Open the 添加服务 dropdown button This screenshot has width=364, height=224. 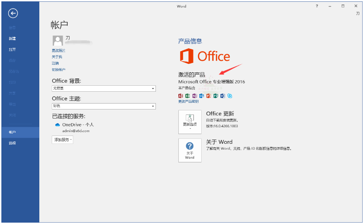pos(63,140)
